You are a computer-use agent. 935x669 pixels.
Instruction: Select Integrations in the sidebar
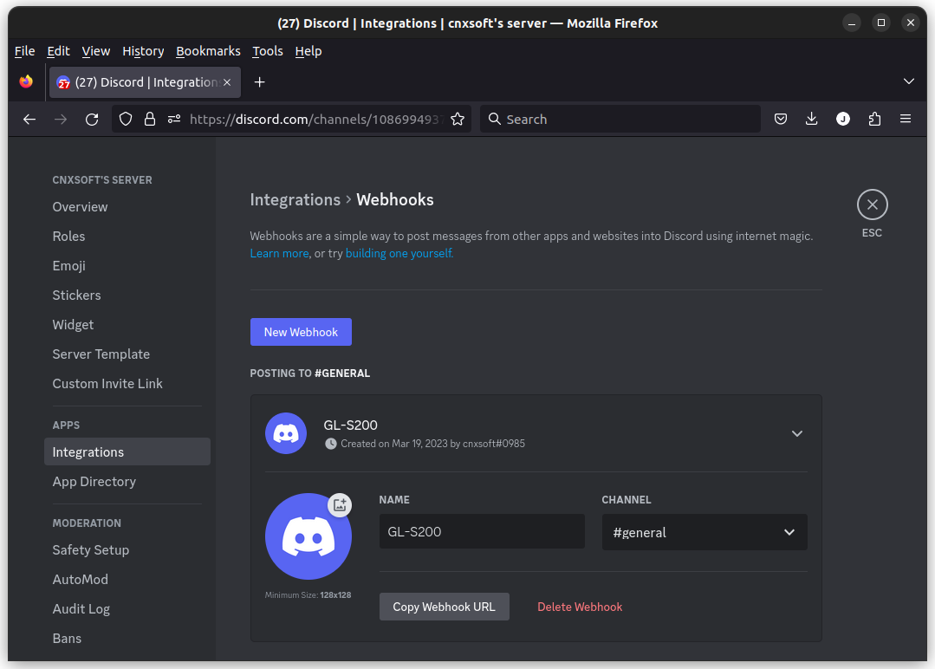tap(127, 452)
